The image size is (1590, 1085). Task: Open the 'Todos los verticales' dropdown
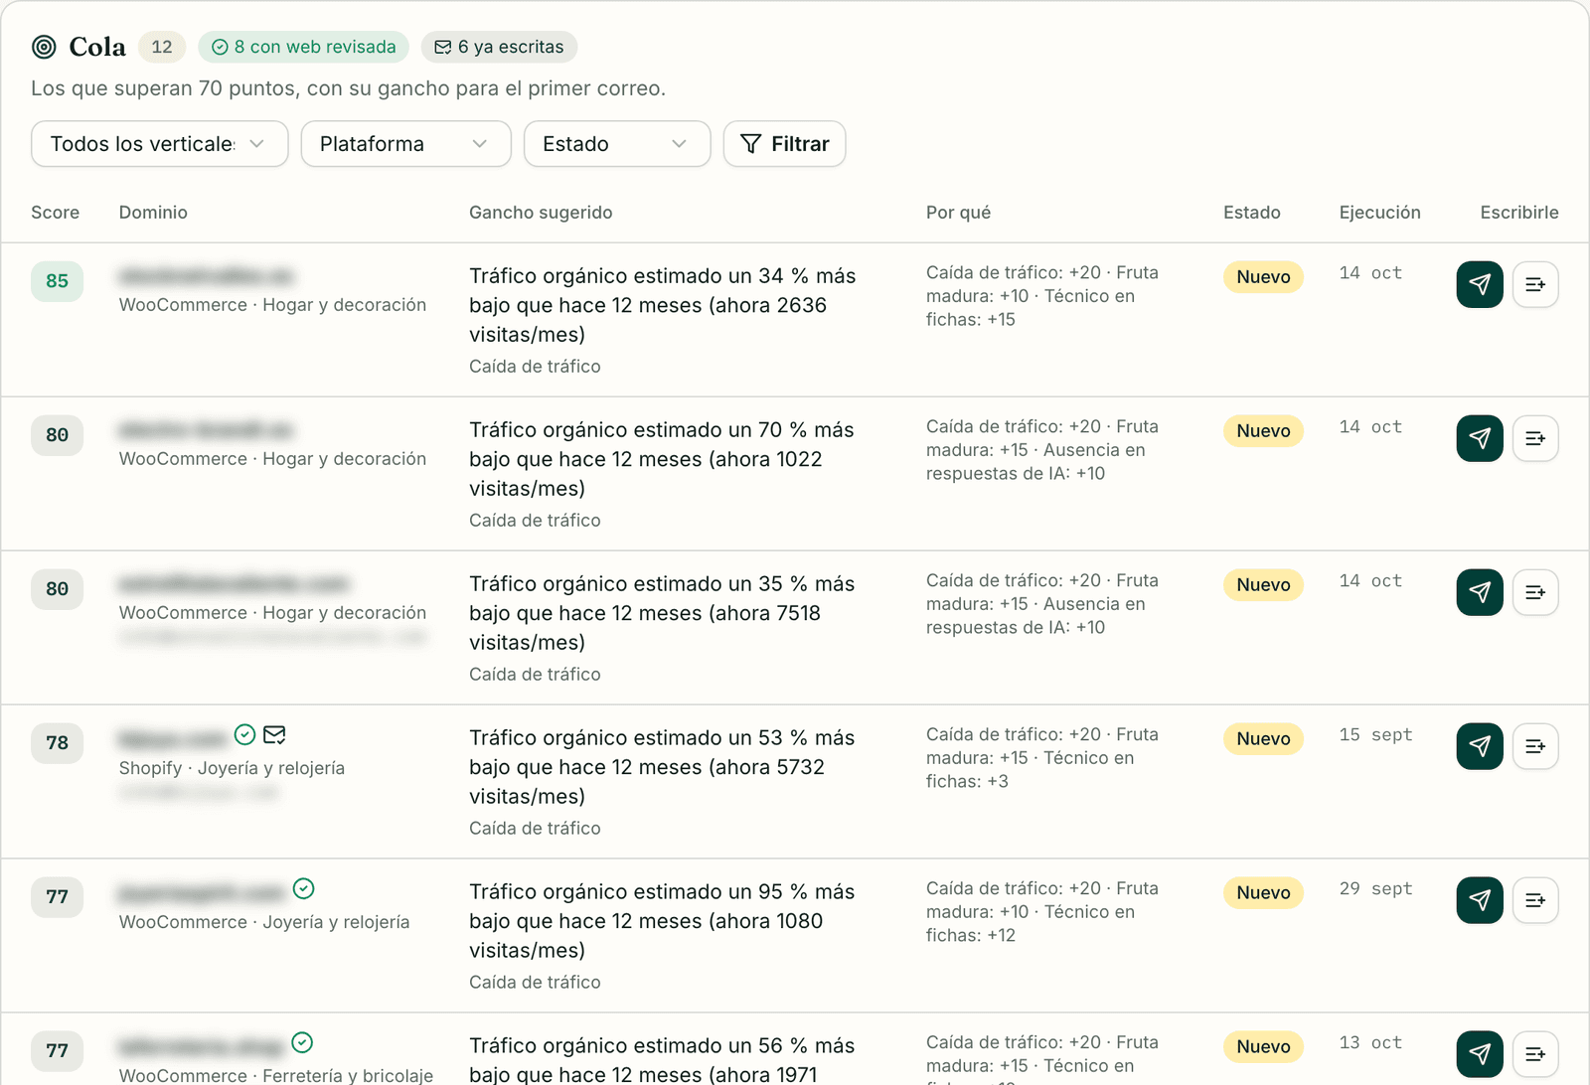tap(160, 144)
